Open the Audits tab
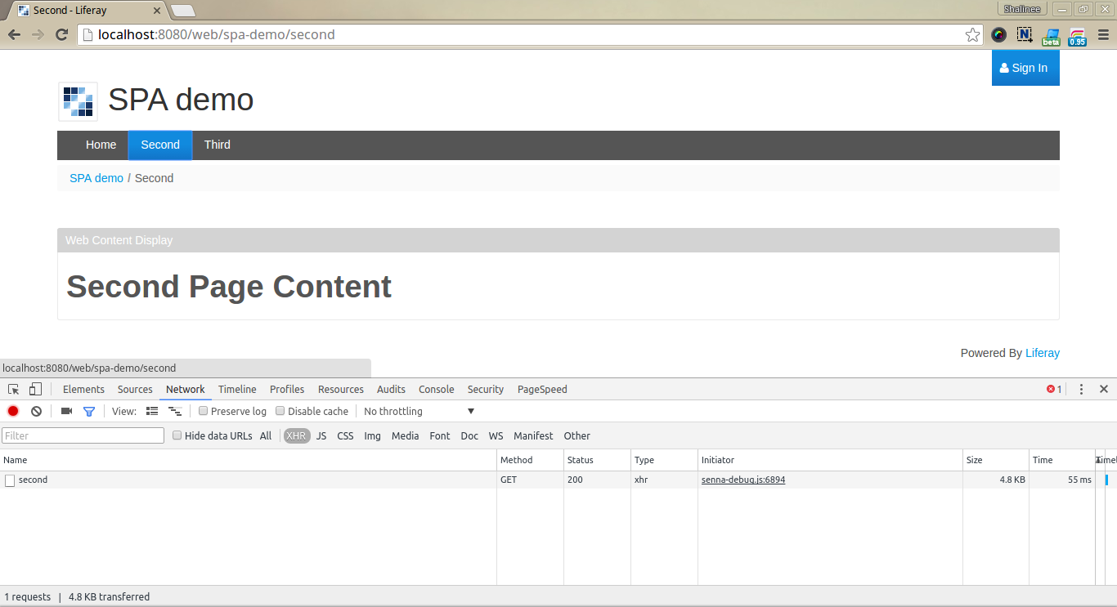Screen dimensions: 1117x607 click(391, 389)
